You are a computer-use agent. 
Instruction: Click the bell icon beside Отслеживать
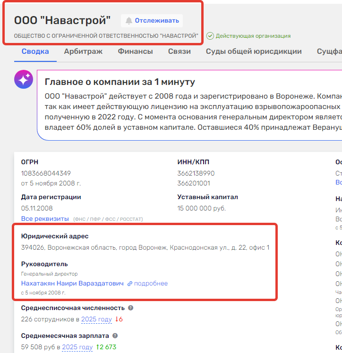pyautogui.click(x=128, y=21)
